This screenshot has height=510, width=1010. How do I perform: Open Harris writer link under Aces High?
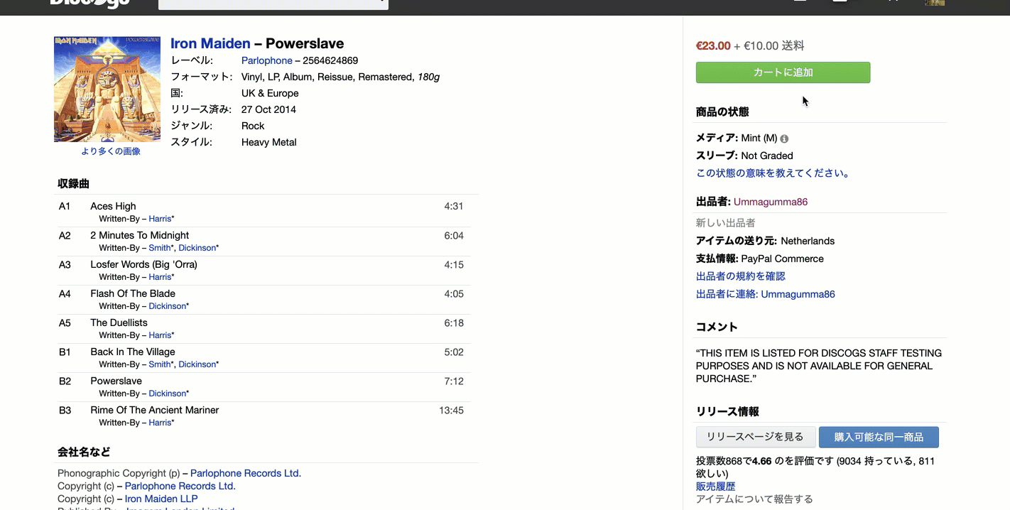(x=160, y=219)
